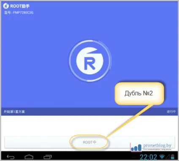Tap the 22:02 clock in status bar

pos(148,157)
